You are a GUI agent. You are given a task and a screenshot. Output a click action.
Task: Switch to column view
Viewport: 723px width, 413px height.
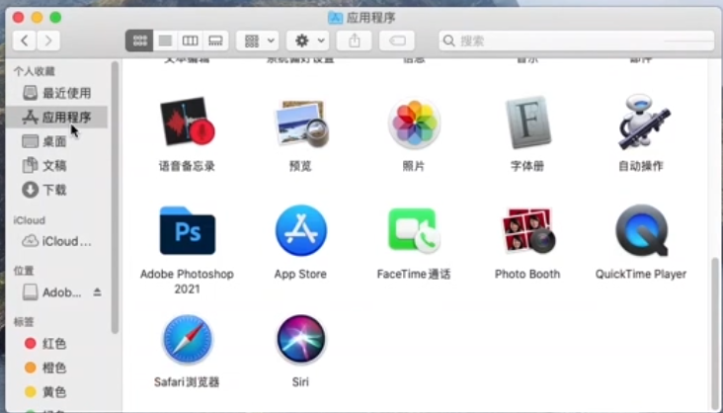190,41
